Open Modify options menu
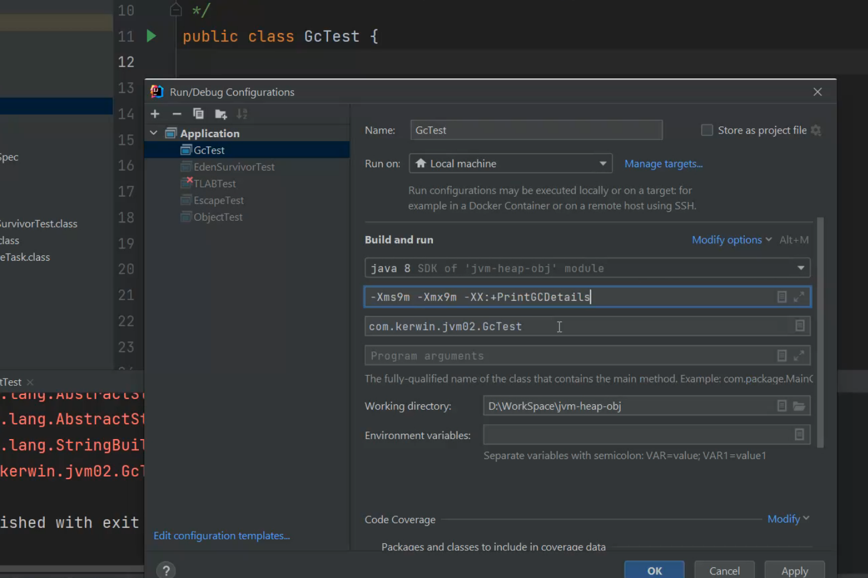The image size is (868, 578). click(x=731, y=240)
